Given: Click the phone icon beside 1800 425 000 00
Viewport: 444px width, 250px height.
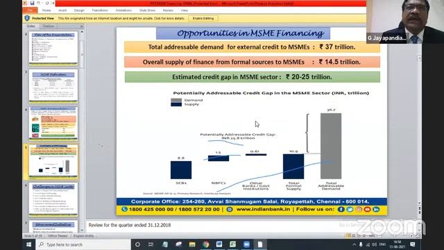Looking at the screenshot, I should pos(124,209).
